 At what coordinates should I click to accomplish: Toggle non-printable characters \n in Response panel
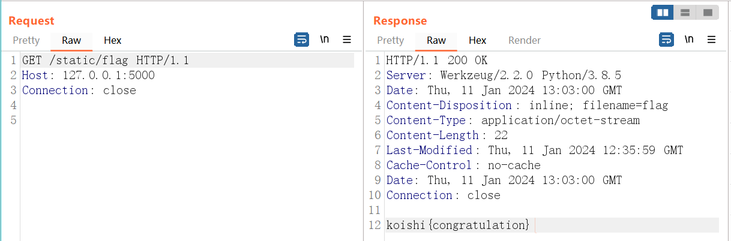(x=689, y=40)
